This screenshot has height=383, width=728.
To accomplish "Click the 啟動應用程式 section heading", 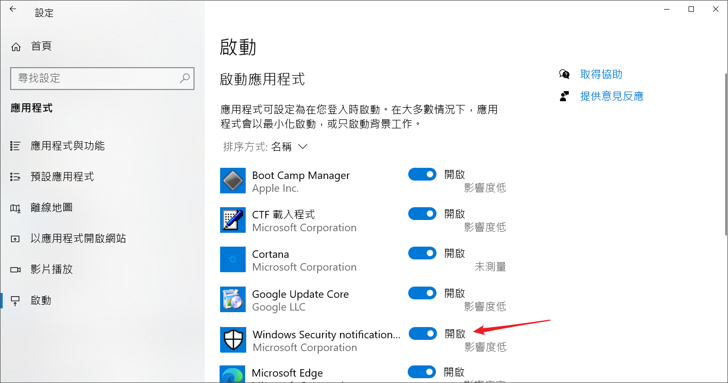I will point(262,80).
